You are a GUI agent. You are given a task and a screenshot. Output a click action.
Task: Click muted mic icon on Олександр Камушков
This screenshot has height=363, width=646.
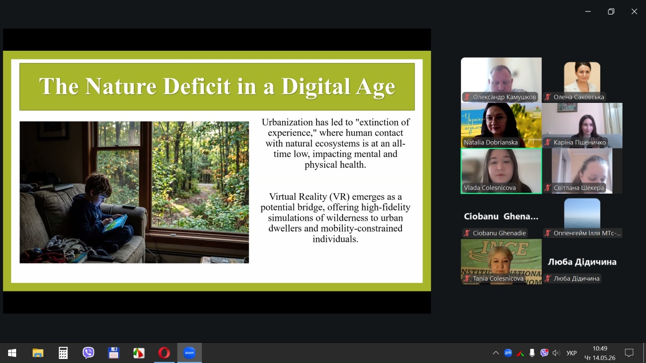point(467,97)
